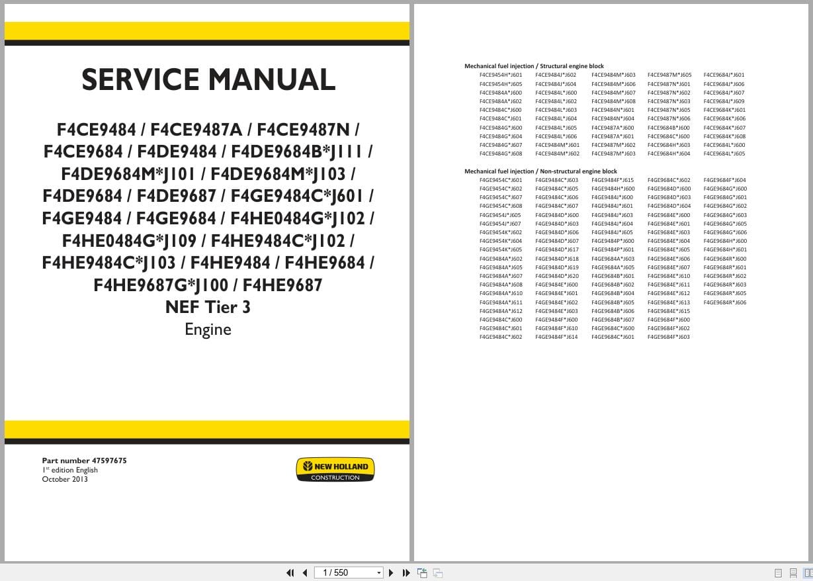
Task: Select the F4CE9454H*J601 model entry
Action: coord(501,75)
